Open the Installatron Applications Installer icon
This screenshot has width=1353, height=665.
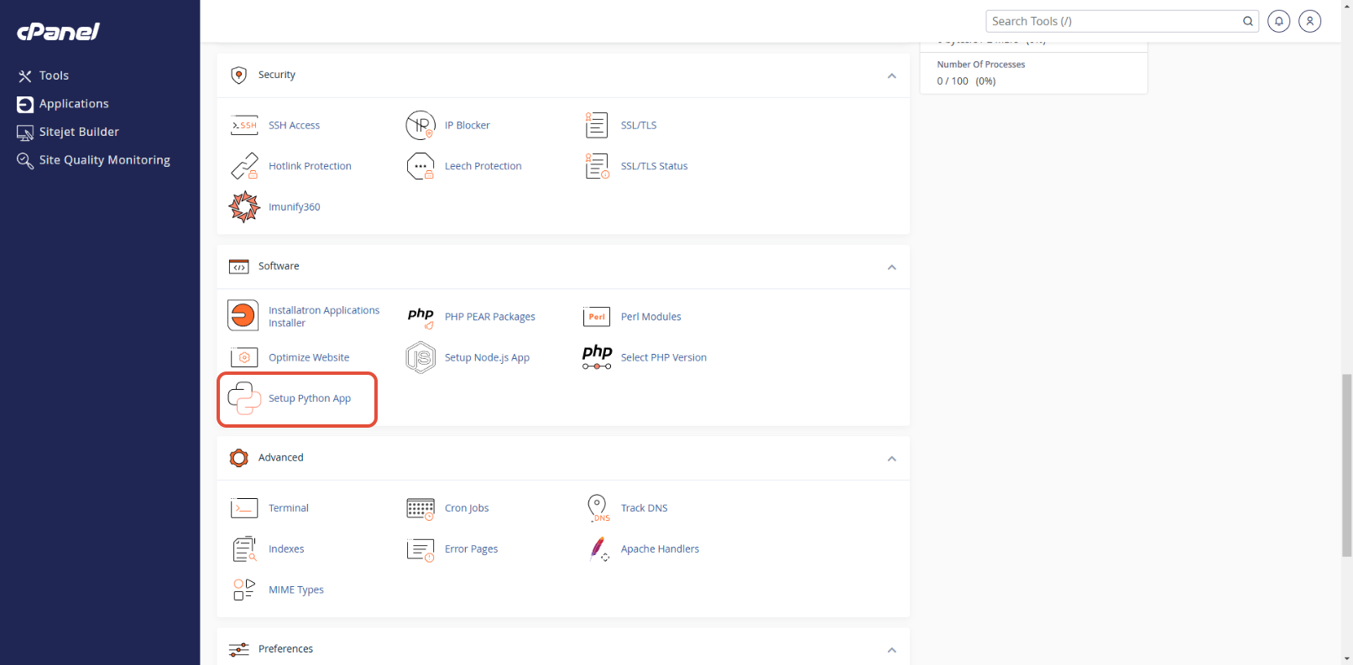pyautogui.click(x=243, y=316)
